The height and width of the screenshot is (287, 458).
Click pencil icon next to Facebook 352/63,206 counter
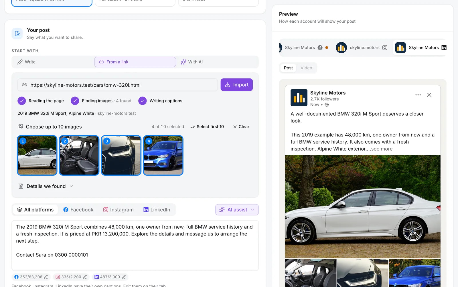click(46, 277)
